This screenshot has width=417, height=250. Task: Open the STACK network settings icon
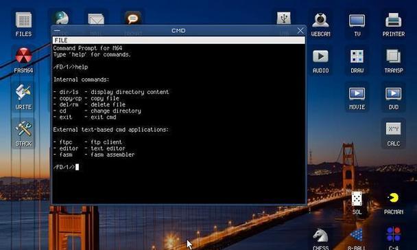point(23,133)
